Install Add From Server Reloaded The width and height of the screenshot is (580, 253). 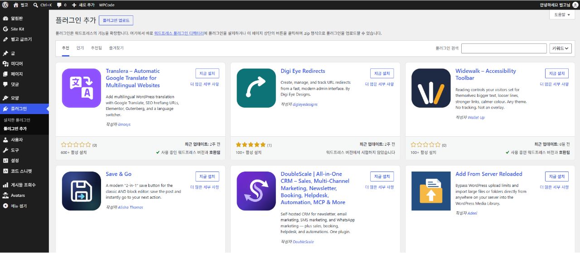(557, 177)
